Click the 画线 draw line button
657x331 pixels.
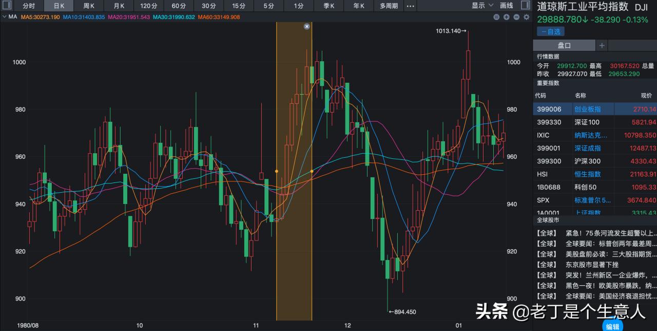click(507, 6)
